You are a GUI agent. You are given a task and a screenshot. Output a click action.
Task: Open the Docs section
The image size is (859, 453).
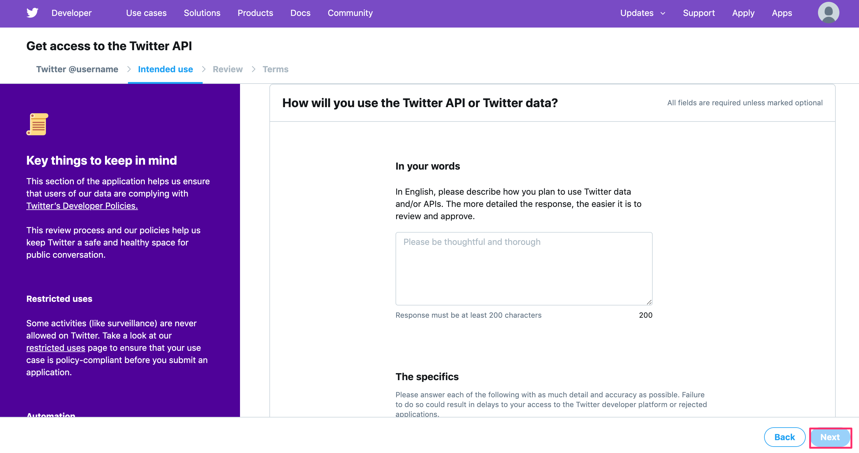point(300,13)
